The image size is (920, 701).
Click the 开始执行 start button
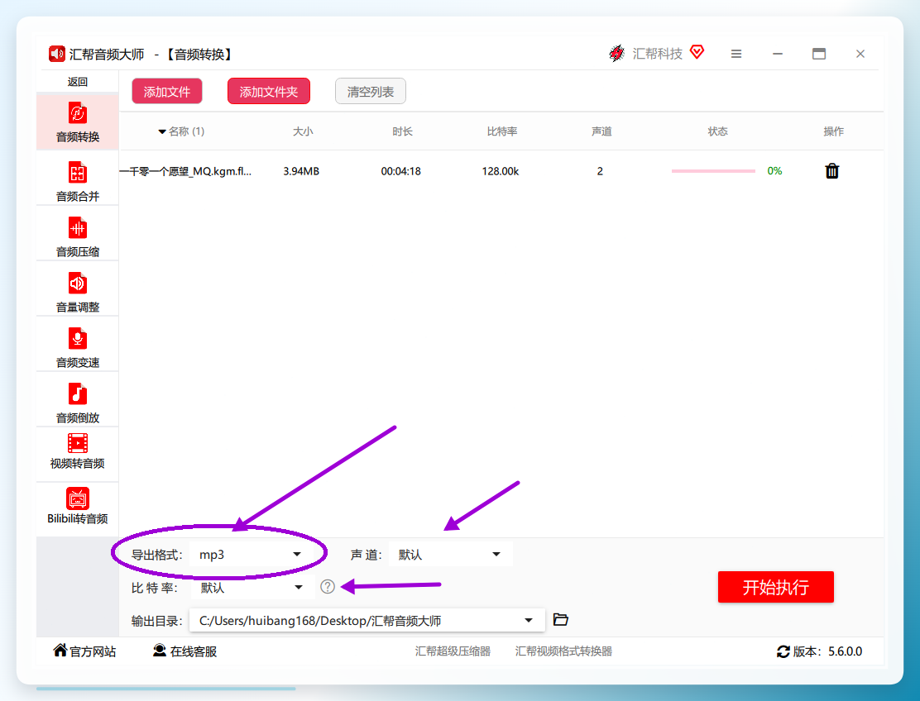pos(776,587)
